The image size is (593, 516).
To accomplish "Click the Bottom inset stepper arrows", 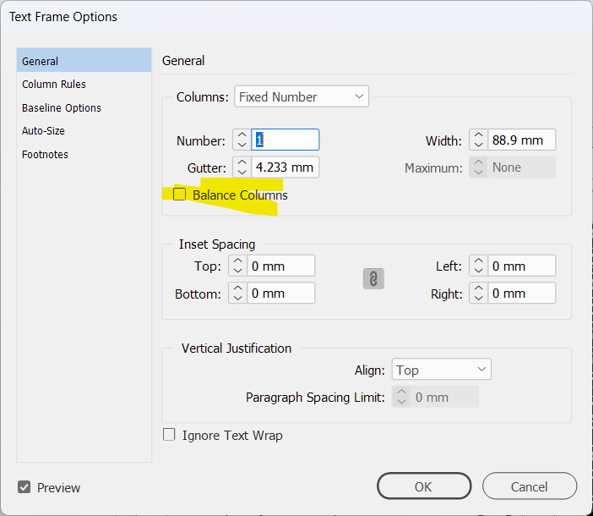I will [237, 294].
